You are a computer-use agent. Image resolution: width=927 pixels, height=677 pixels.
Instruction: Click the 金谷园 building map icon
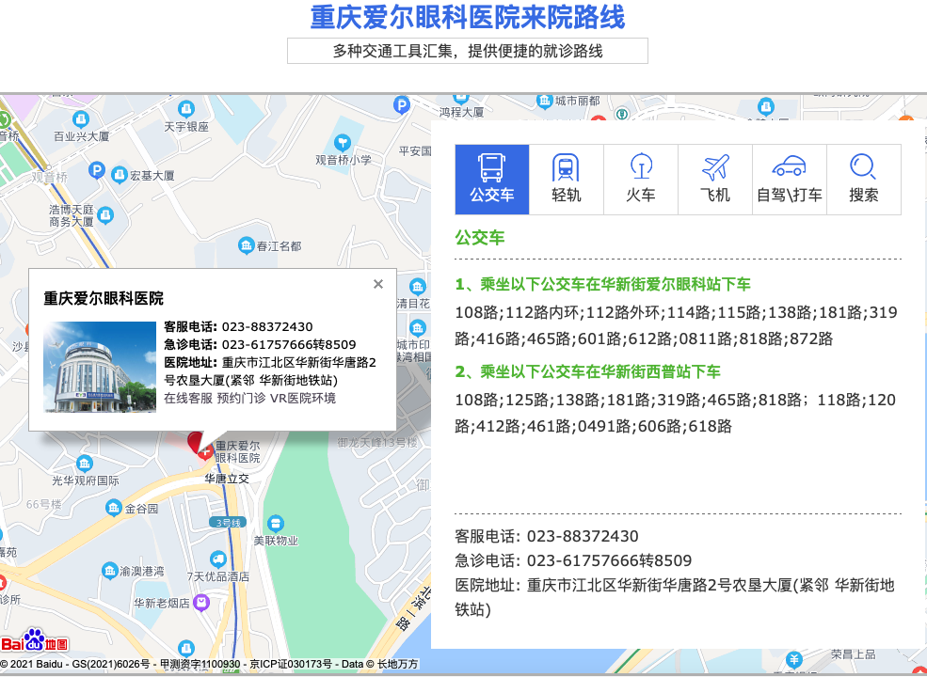coord(114,508)
